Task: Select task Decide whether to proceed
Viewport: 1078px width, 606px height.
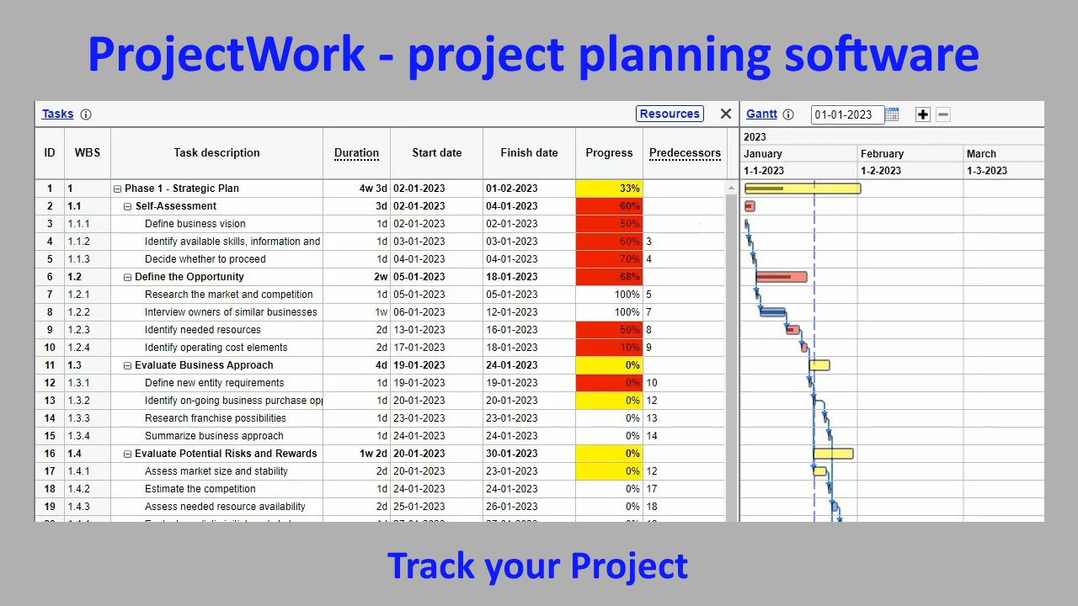Action: click(x=205, y=259)
